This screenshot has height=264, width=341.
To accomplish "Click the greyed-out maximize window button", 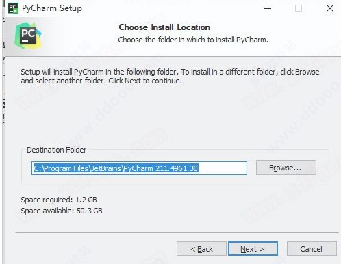I will [299, 9].
